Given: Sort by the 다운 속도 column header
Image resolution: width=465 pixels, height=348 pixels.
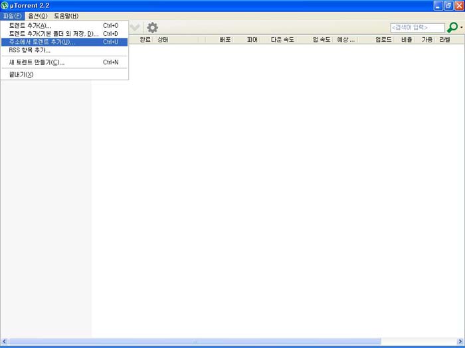Looking at the screenshot, I should [282, 40].
